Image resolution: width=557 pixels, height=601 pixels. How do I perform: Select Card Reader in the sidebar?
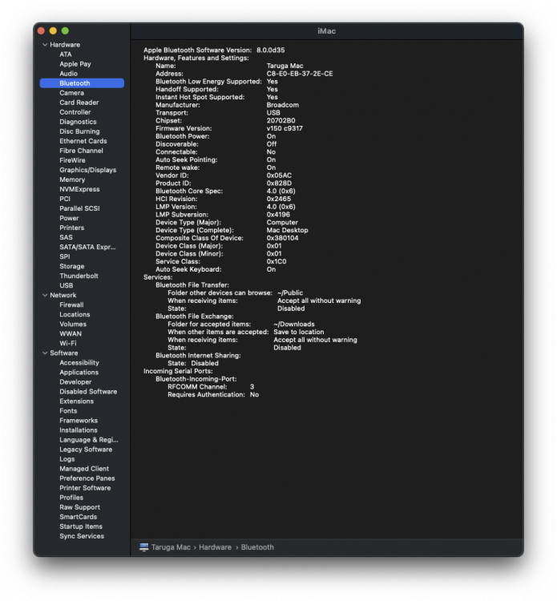[x=79, y=103]
